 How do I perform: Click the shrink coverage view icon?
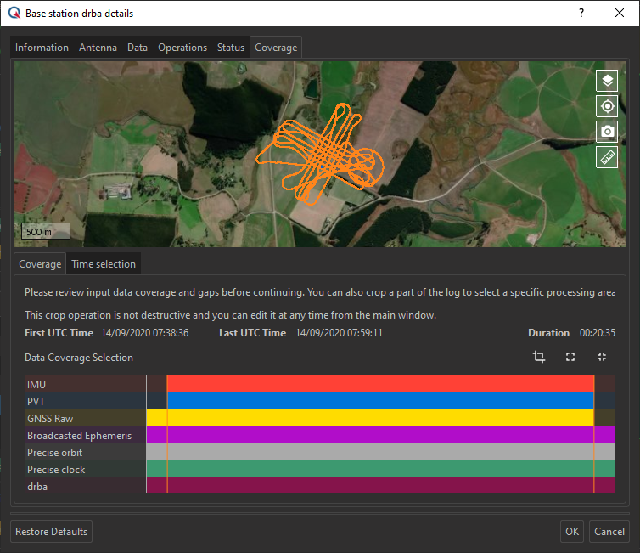coord(602,358)
